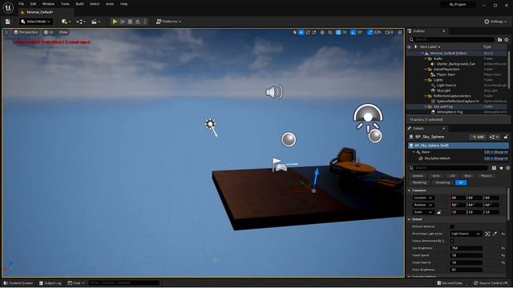The image size is (513, 288).
Task: Open the Actor menu
Action: pos(110,4)
